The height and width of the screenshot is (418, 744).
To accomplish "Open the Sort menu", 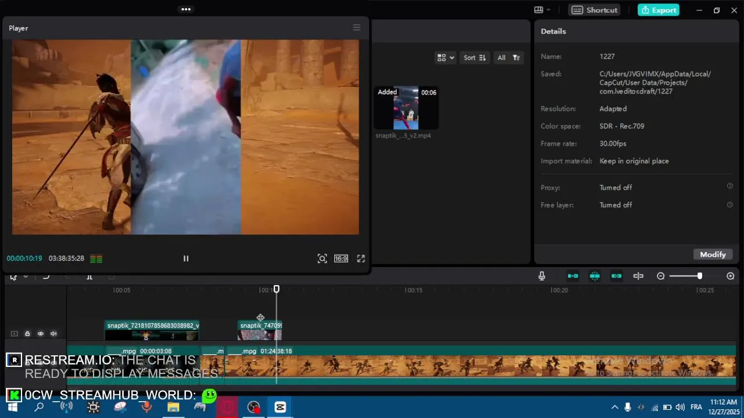I will (474, 57).
